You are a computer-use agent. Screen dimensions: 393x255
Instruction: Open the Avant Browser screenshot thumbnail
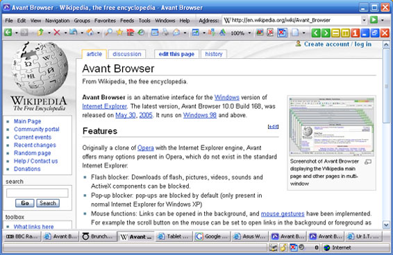[x=332, y=126]
